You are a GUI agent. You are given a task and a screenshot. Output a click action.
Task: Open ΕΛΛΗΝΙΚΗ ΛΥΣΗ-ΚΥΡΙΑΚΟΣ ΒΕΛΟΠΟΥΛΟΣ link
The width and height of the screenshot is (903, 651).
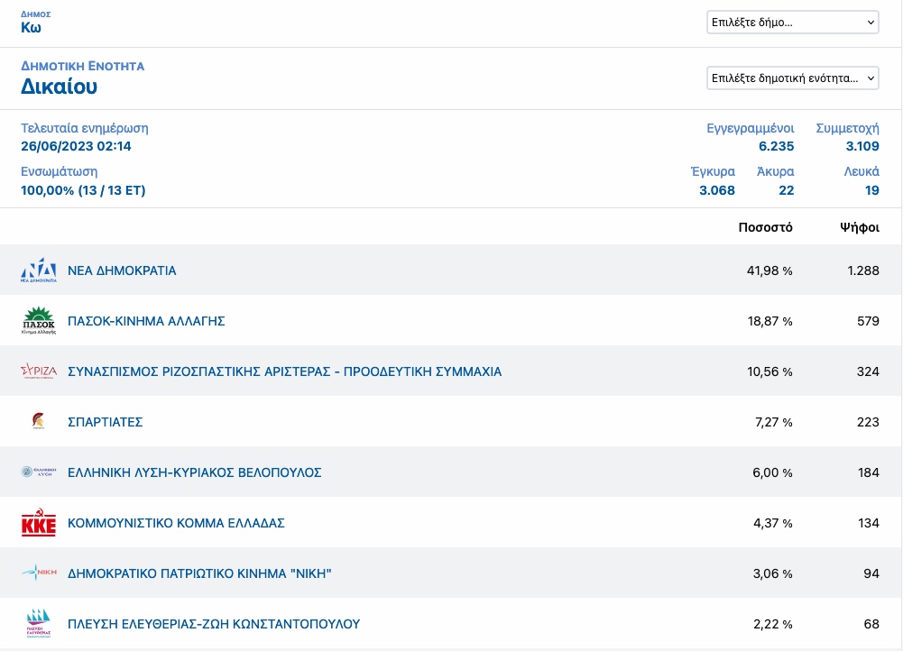tap(195, 472)
